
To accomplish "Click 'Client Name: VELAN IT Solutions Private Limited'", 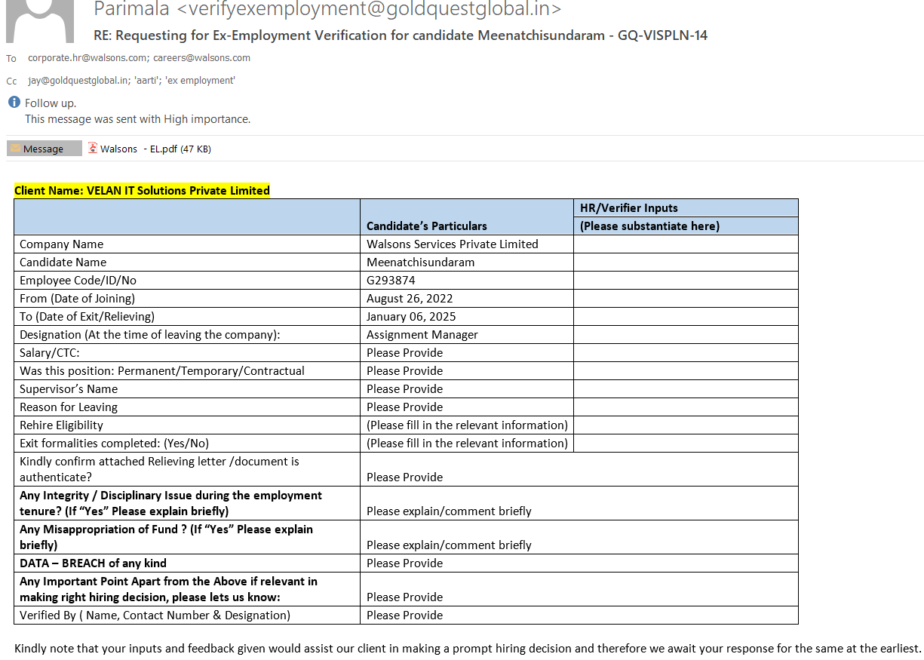I will coord(142,190).
